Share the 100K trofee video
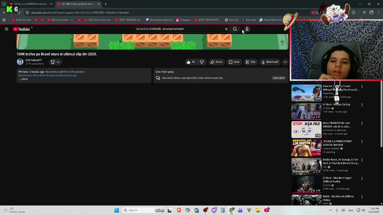This screenshot has height=215, width=383. pos(216,62)
